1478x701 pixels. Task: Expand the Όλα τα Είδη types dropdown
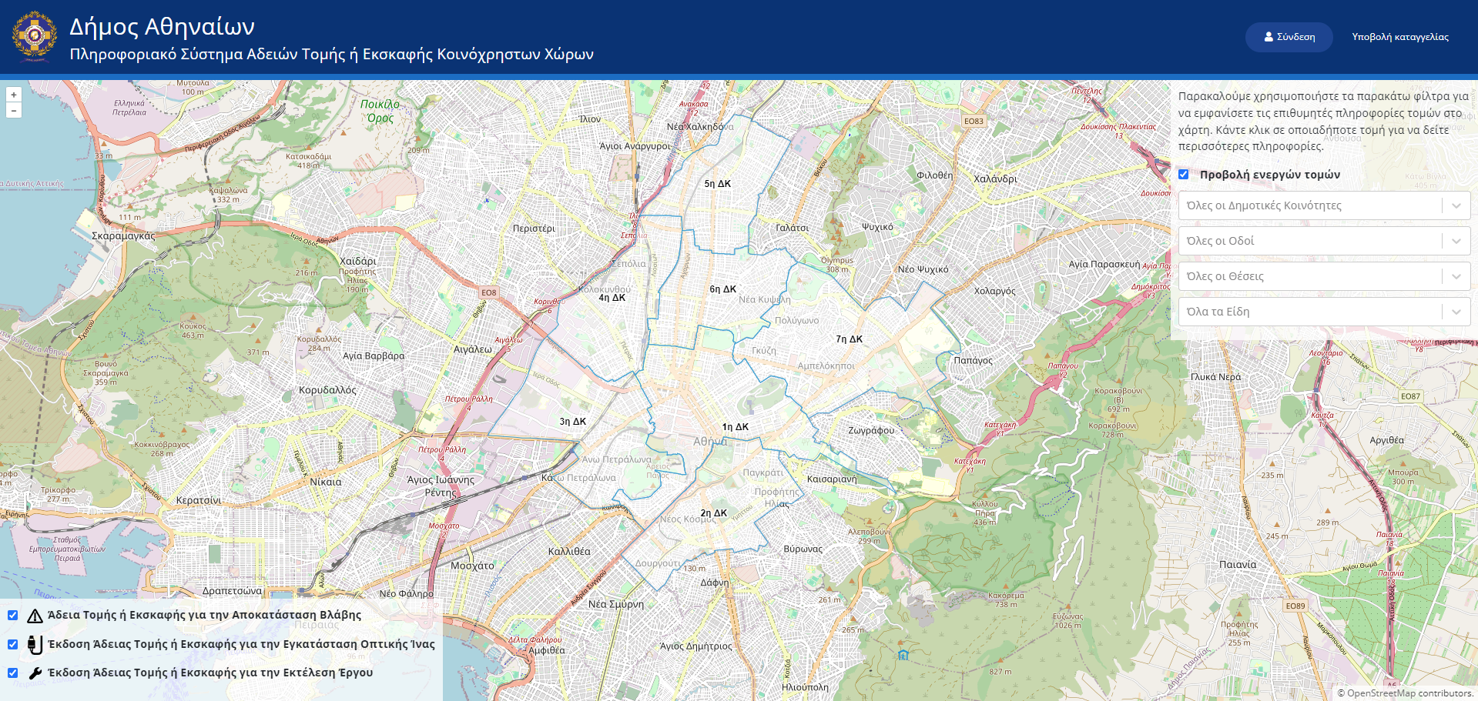(1324, 312)
